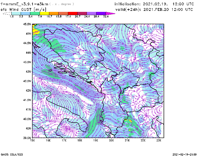Click the 44.5N latitude label
Image resolution: width=202 pixels, height=156 pixels.
(27, 43)
